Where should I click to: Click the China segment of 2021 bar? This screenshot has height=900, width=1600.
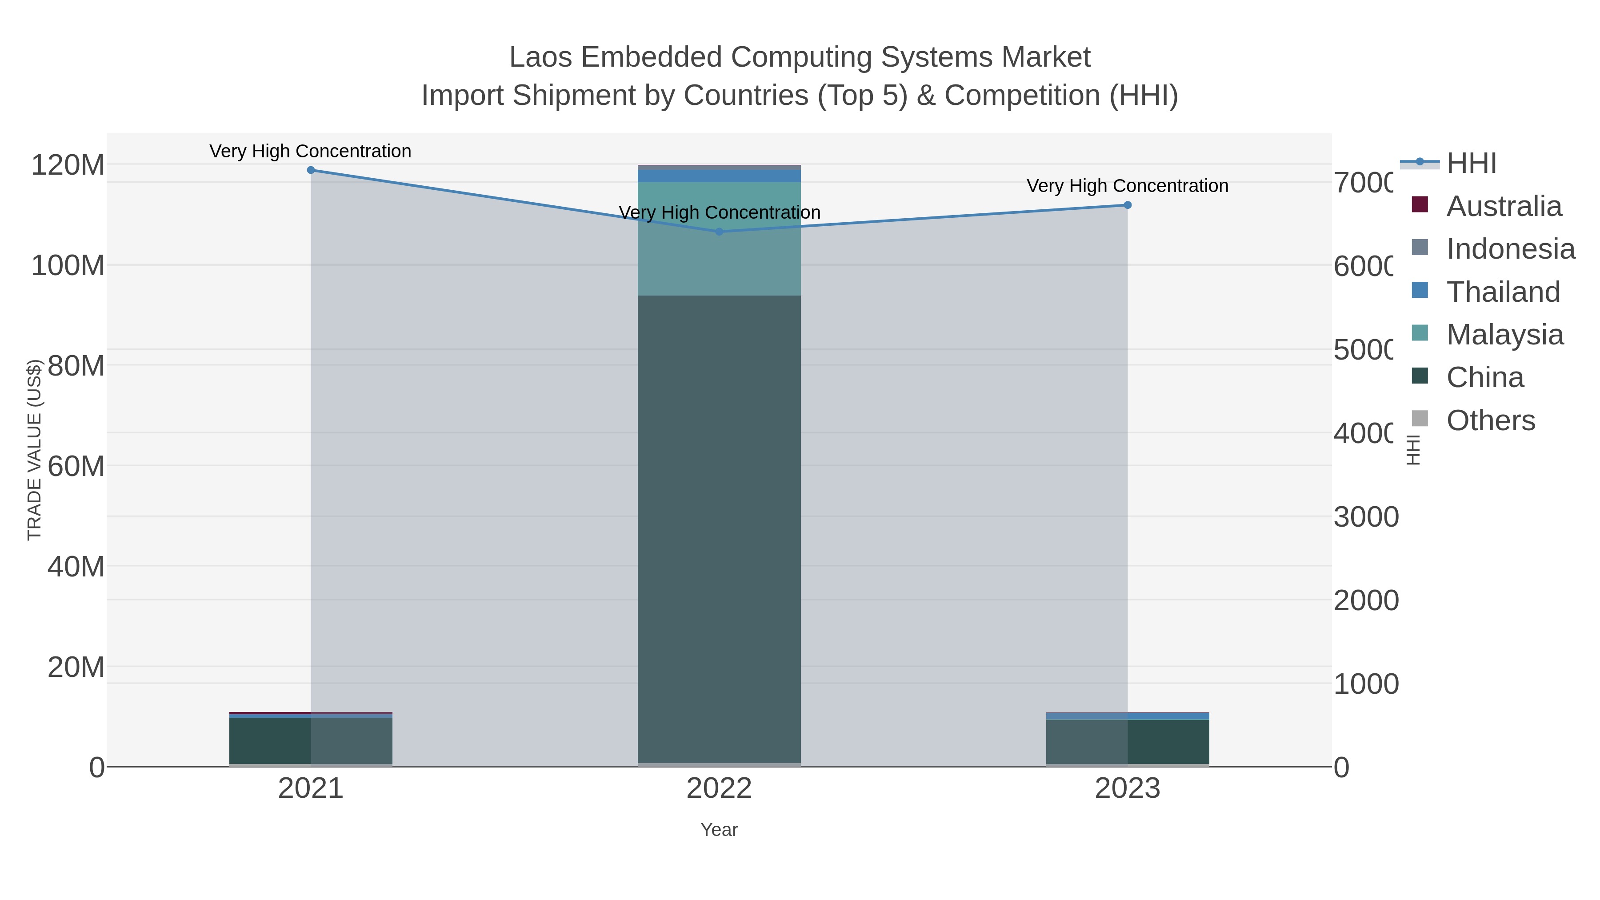(311, 741)
